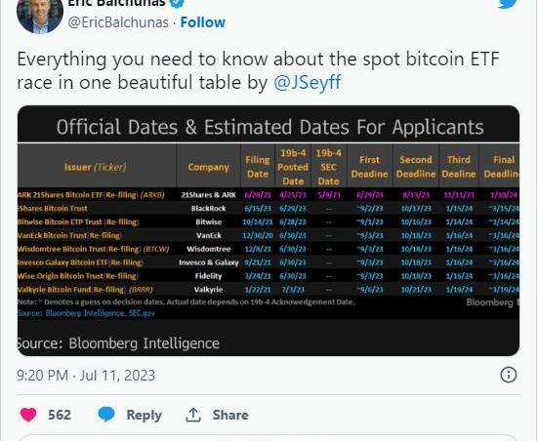Click Eric Balchunas profile avatar

point(40,16)
